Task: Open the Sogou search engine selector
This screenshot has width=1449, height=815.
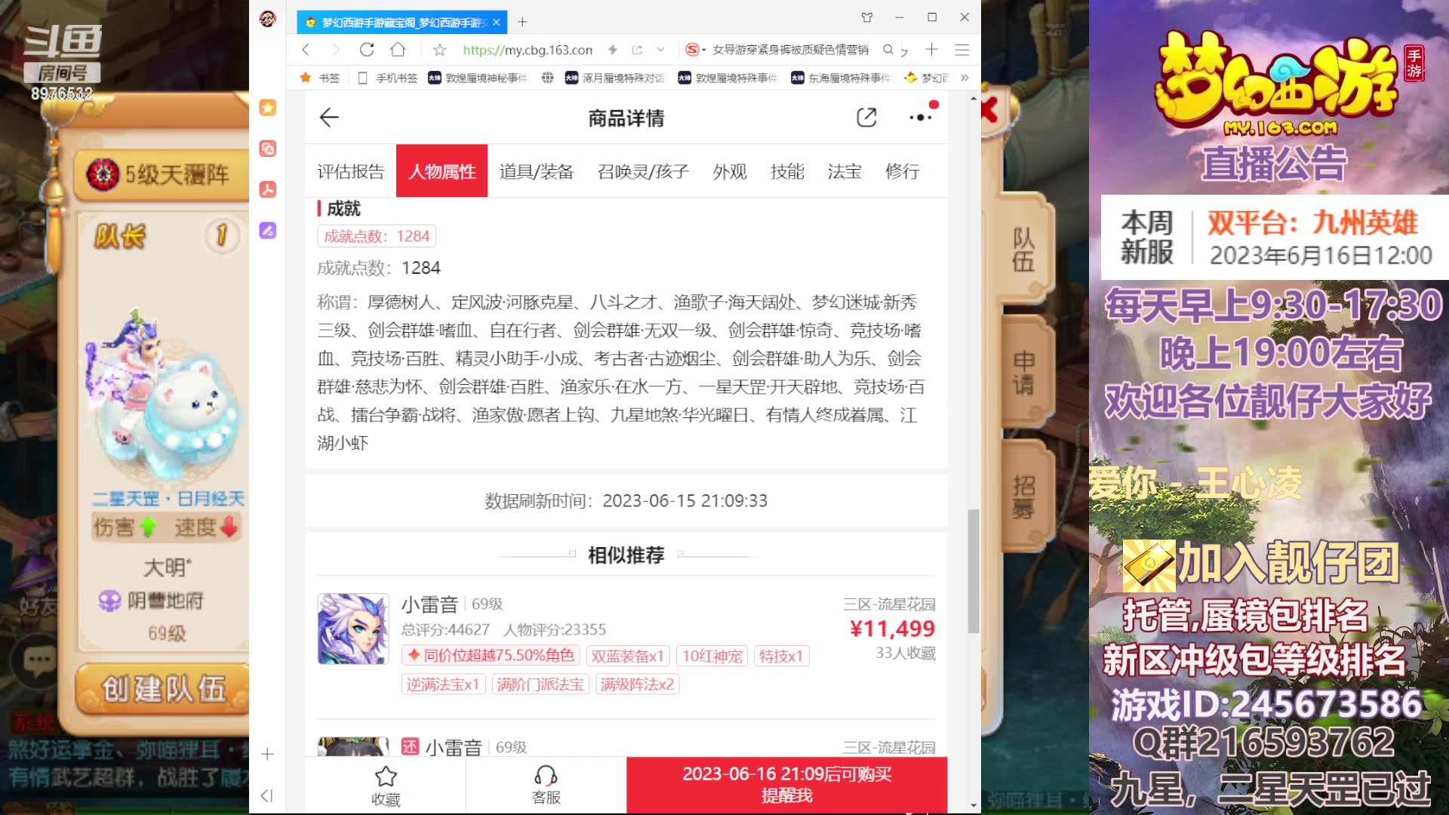Action: coord(695,50)
